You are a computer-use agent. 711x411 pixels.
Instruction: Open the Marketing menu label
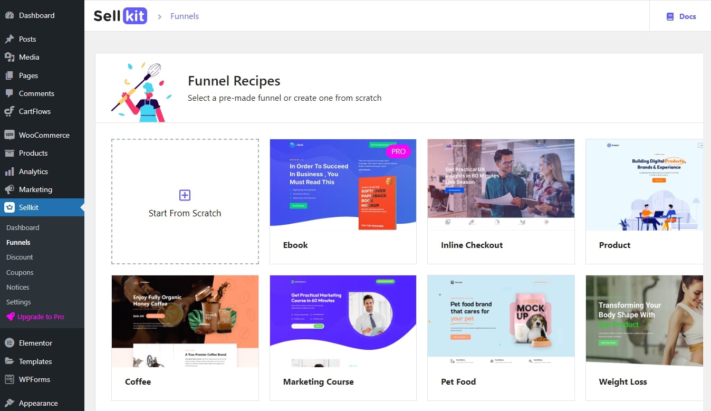click(x=35, y=189)
